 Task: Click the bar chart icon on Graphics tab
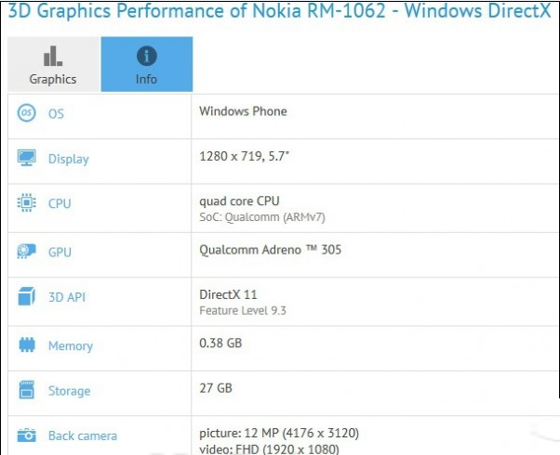click(53, 56)
